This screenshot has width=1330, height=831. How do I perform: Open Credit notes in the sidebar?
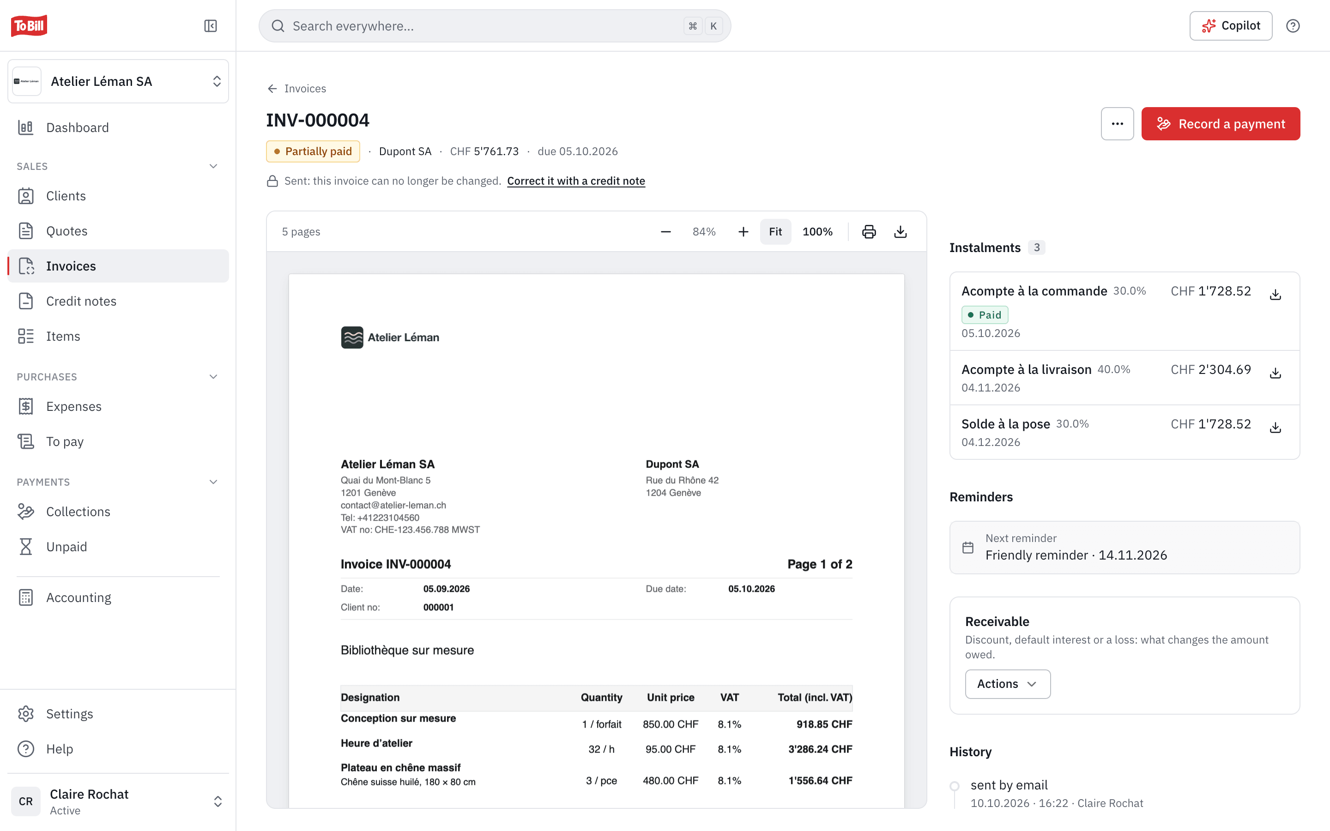point(118,301)
